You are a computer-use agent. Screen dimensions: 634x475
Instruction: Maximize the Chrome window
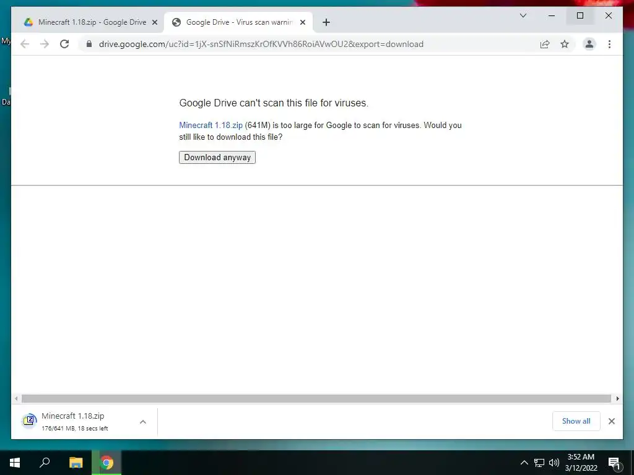[x=580, y=15]
